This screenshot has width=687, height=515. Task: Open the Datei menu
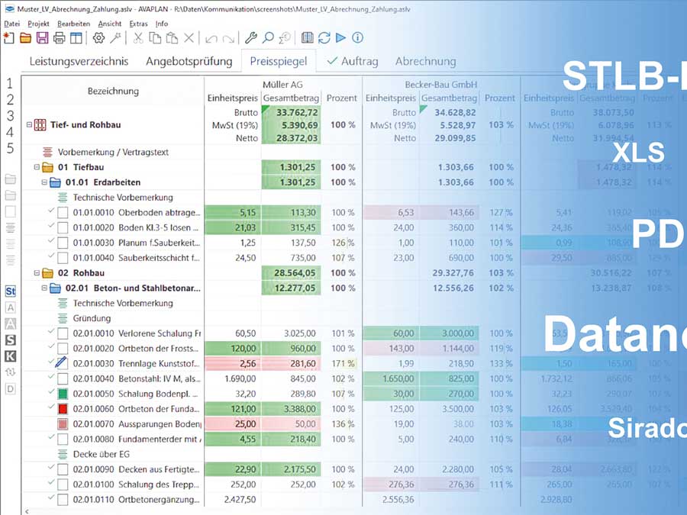pyautogui.click(x=11, y=24)
